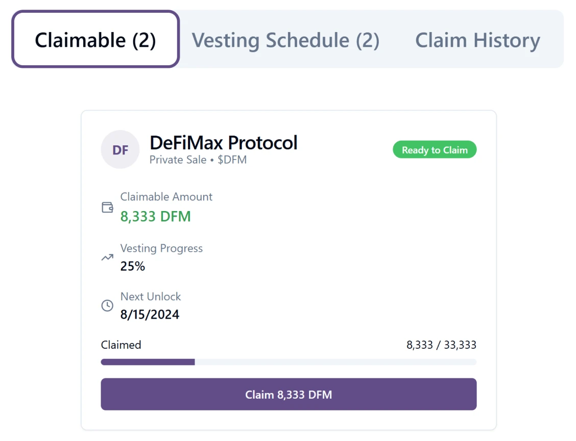Click the 8,333 DFM claimable amount value
The width and height of the screenshot is (576, 441).
tap(156, 216)
